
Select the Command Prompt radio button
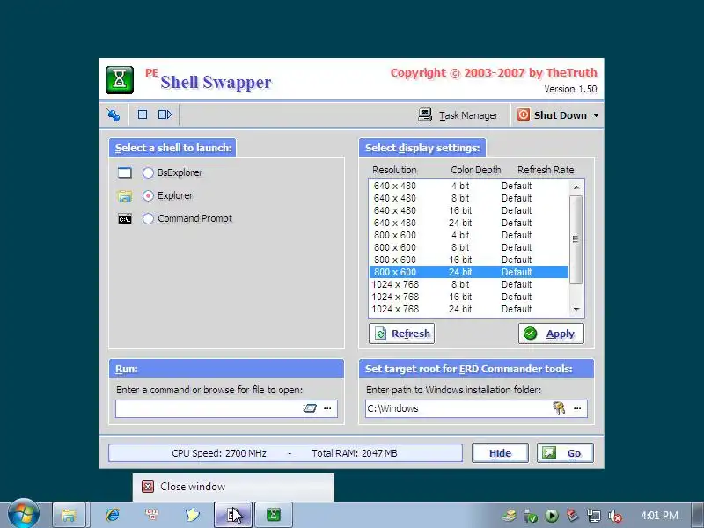click(x=148, y=218)
